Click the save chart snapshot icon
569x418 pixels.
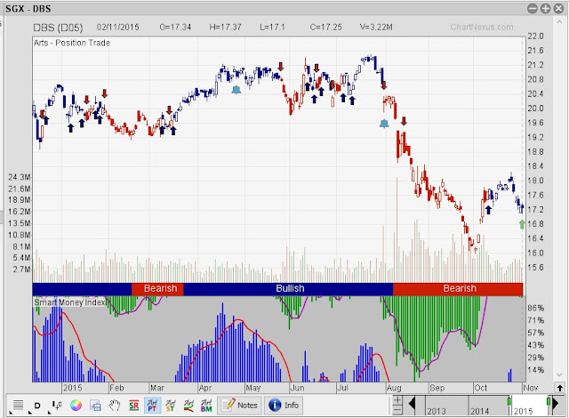click(95, 405)
